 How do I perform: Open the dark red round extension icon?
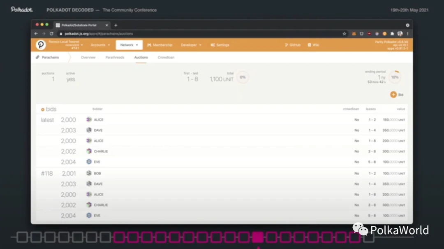369,34
